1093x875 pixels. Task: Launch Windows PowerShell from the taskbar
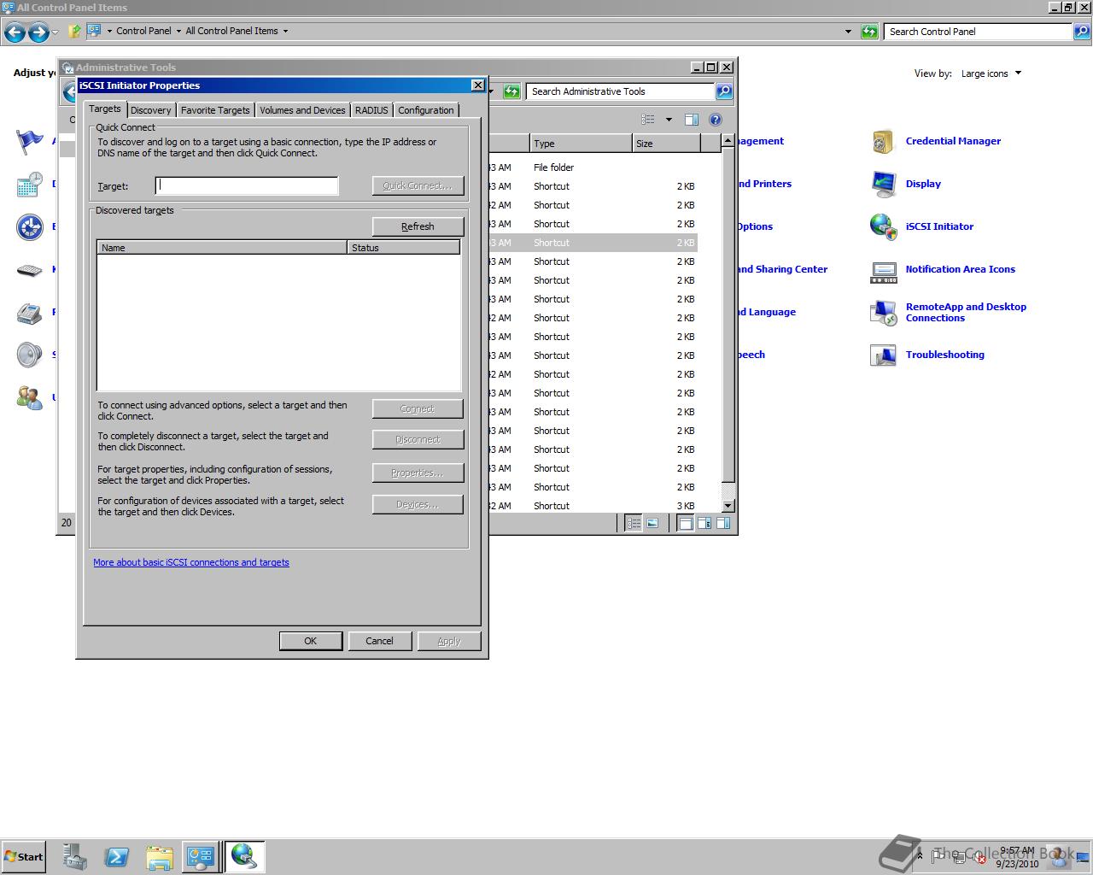(x=117, y=857)
